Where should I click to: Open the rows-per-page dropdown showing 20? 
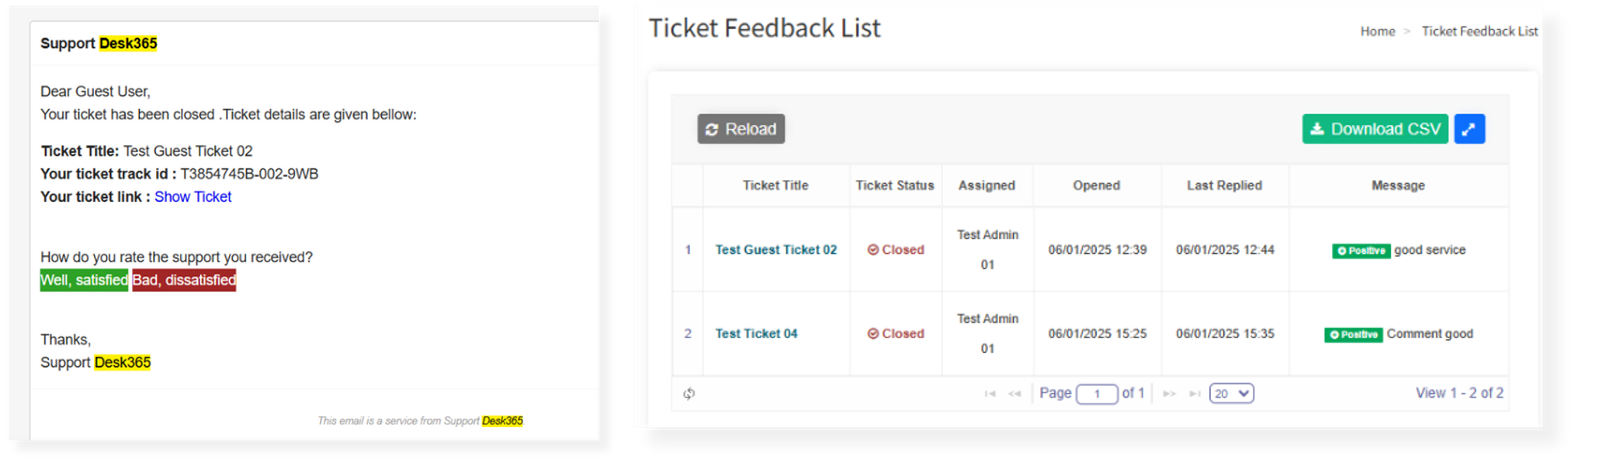[1231, 393]
